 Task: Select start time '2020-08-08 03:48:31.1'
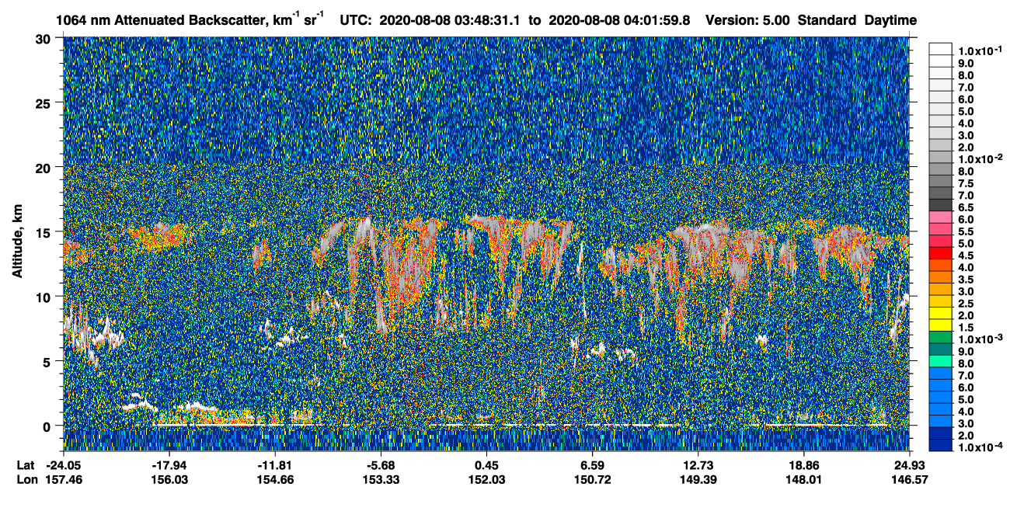(x=449, y=20)
